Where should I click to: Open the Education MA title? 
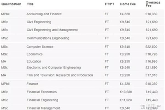(x=34, y=61)
